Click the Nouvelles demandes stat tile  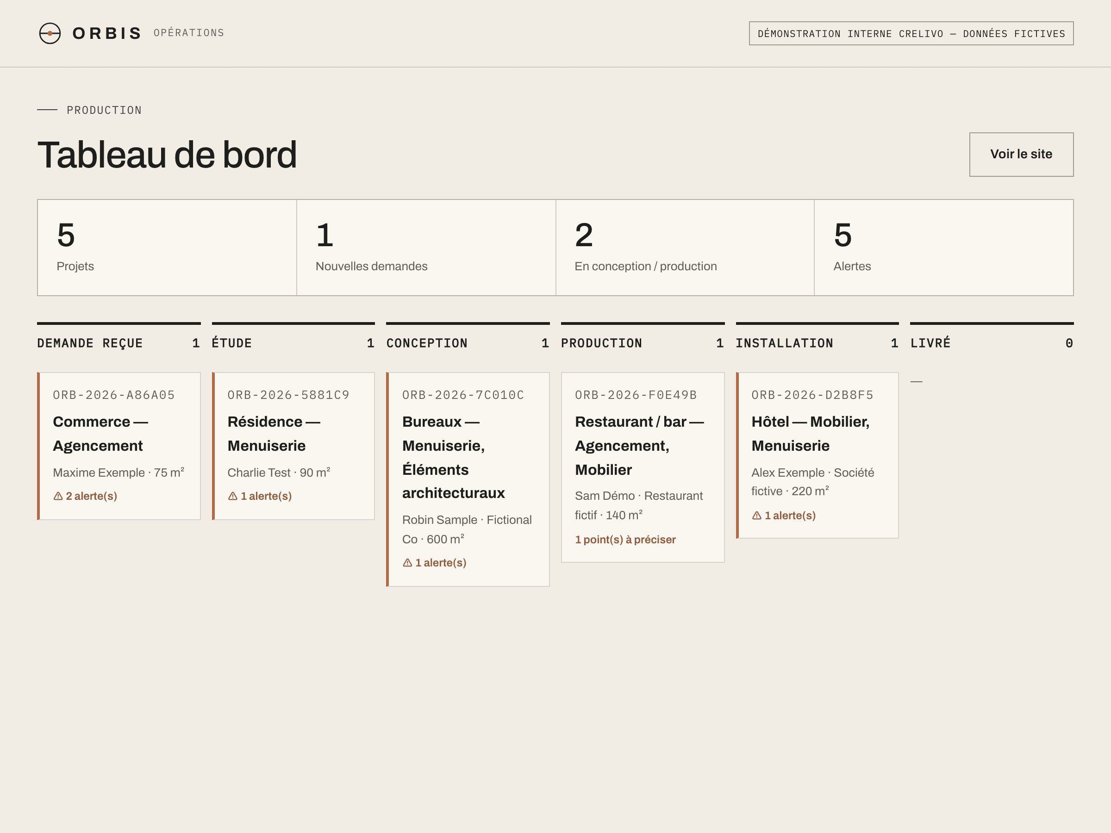[426, 248]
